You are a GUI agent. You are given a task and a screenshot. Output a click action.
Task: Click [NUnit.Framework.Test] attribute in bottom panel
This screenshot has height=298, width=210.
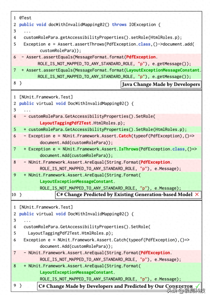tap(46, 207)
